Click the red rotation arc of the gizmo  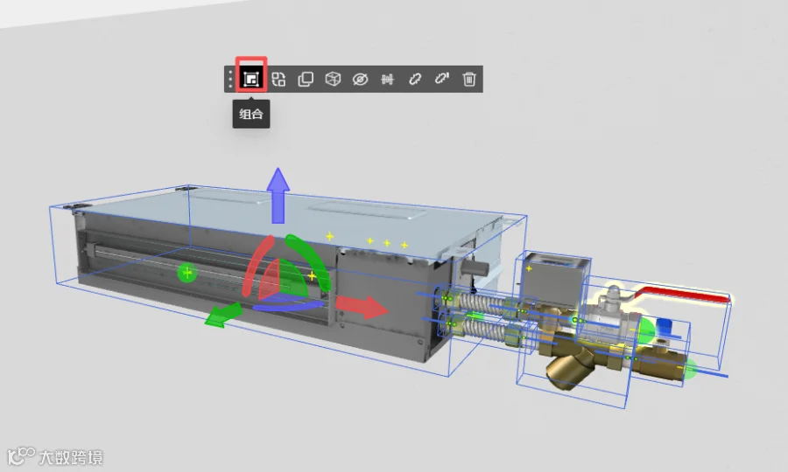click(256, 267)
